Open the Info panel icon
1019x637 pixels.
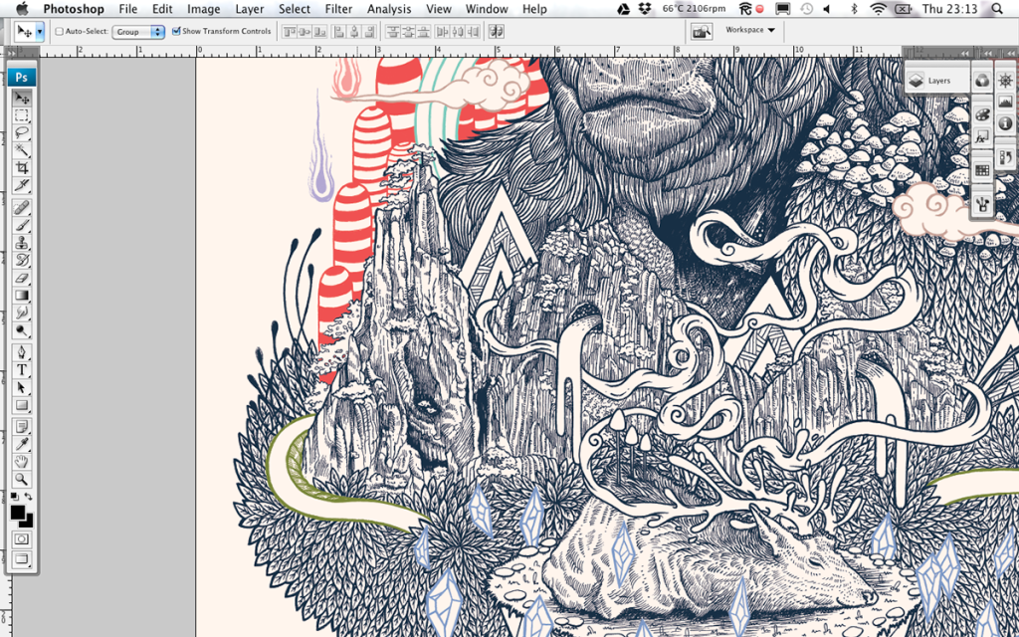[x=1005, y=124]
